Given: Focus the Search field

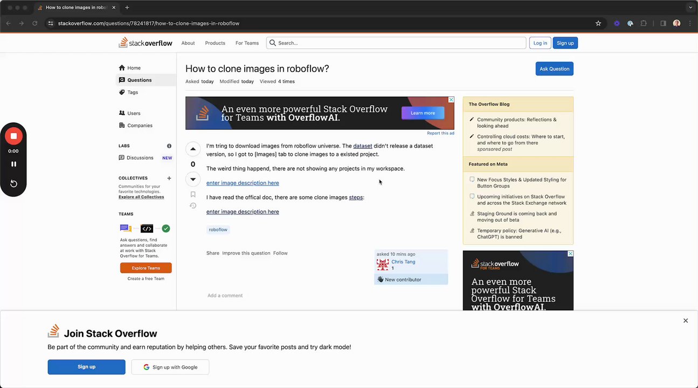Looking at the screenshot, I should pyautogui.click(x=396, y=43).
